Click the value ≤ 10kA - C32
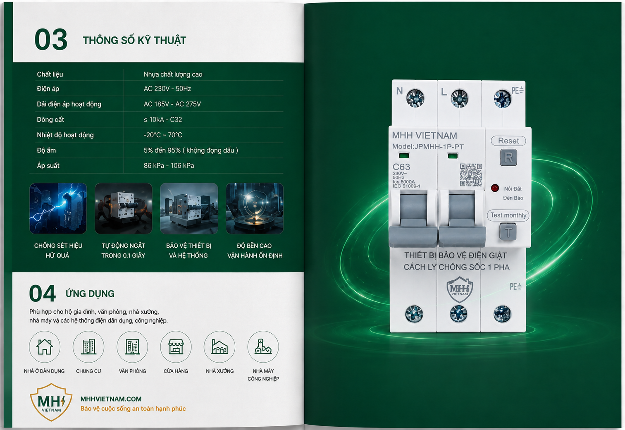Viewport: 625px width, 430px height. pyautogui.click(x=163, y=119)
